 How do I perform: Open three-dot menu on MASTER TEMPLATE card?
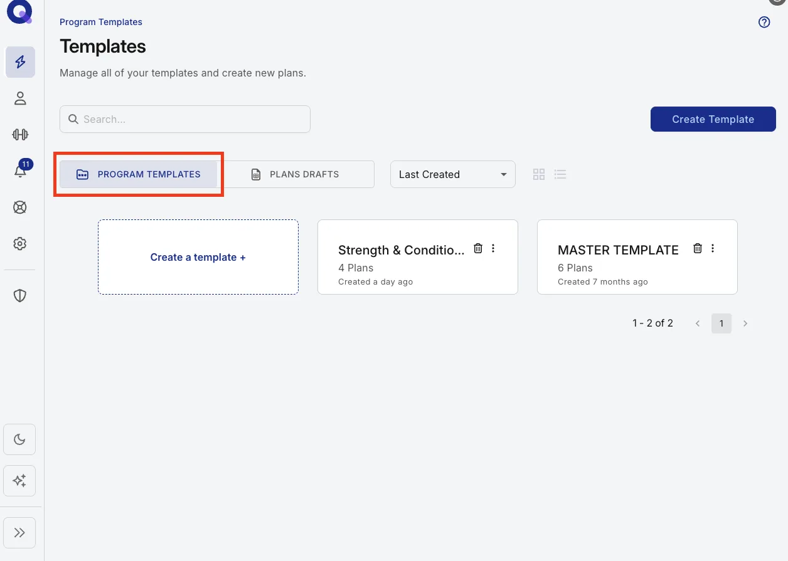pyautogui.click(x=713, y=248)
